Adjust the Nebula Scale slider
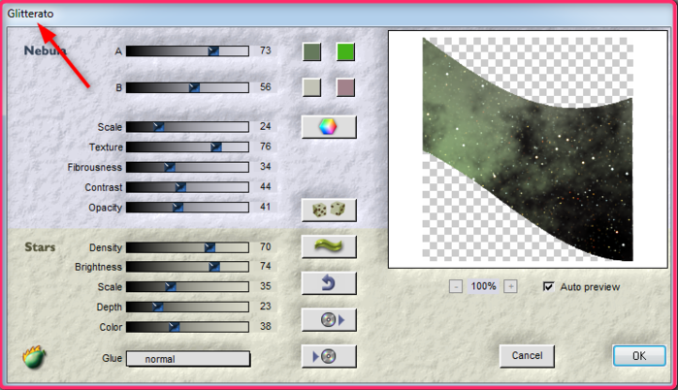The image size is (678, 390). coord(187,127)
